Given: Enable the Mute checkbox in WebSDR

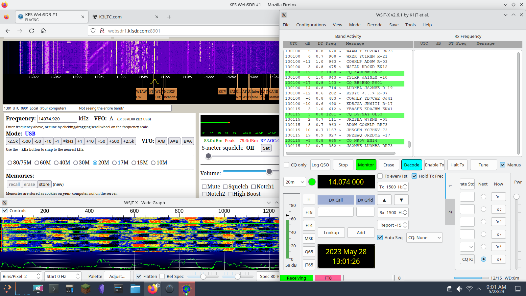Looking at the screenshot, I should pyautogui.click(x=204, y=187).
